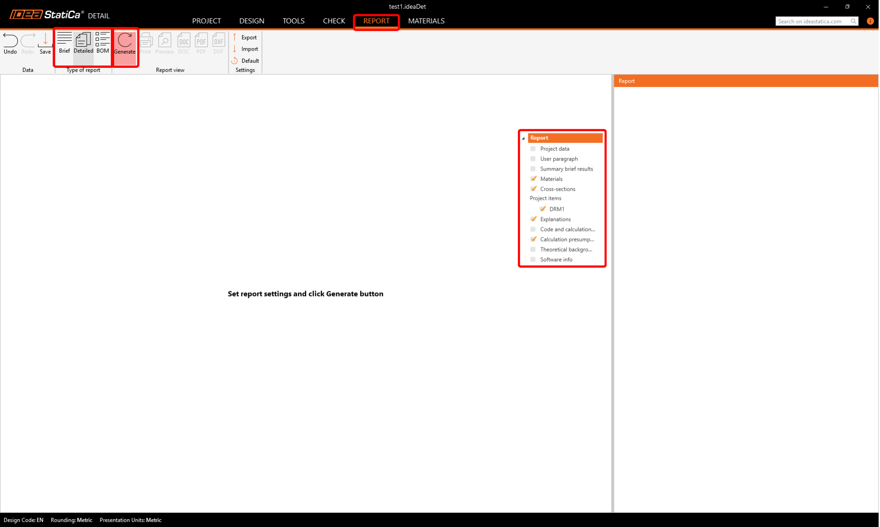The width and height of the screenshot is (880, 527).
Task: Click the orange info icon
Action: [870, 21]
